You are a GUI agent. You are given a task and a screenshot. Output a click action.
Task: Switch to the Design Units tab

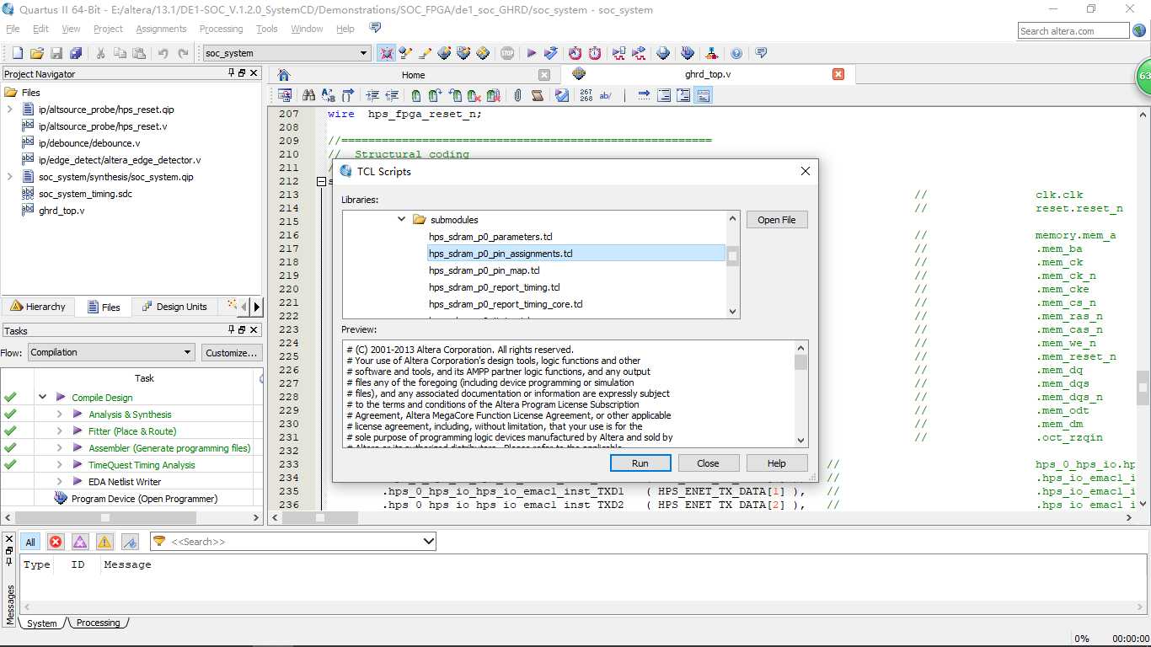tap(174, 307)
